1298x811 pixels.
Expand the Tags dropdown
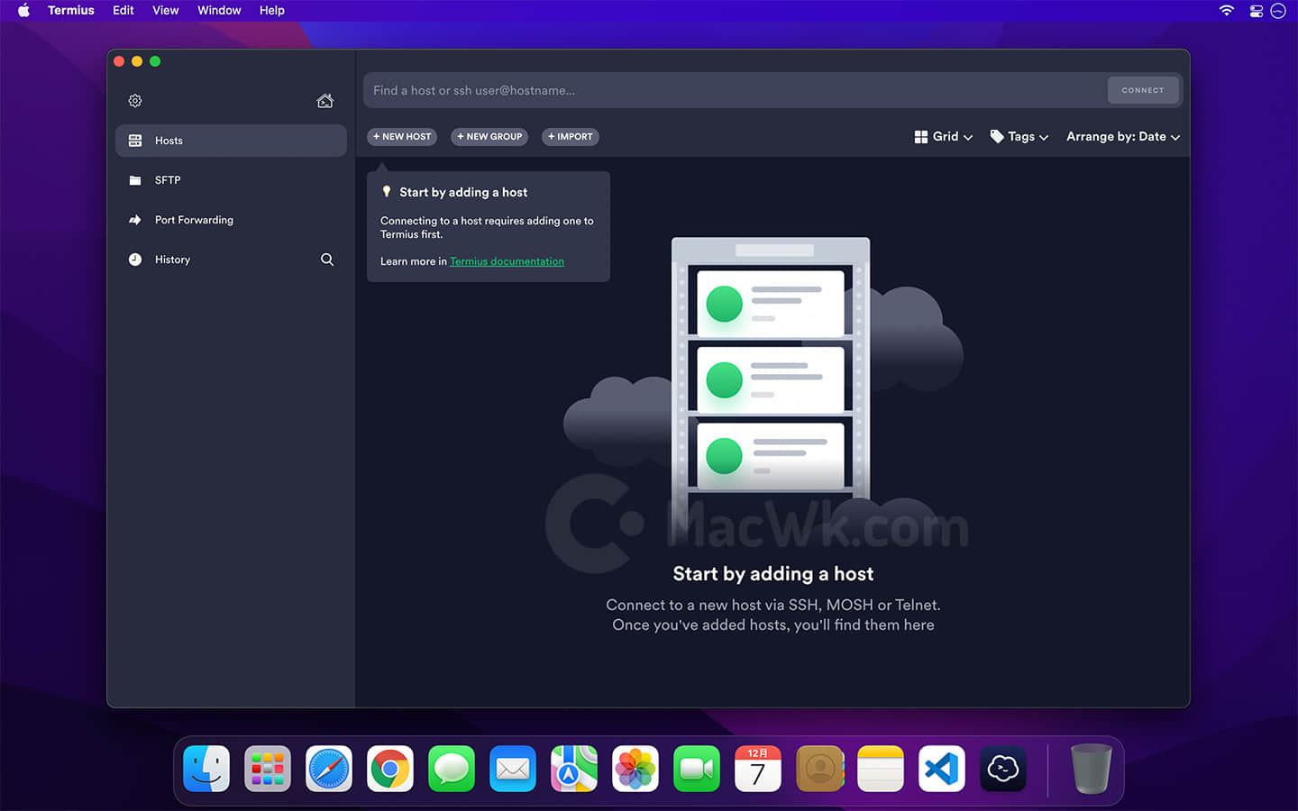pos(1019,137)
